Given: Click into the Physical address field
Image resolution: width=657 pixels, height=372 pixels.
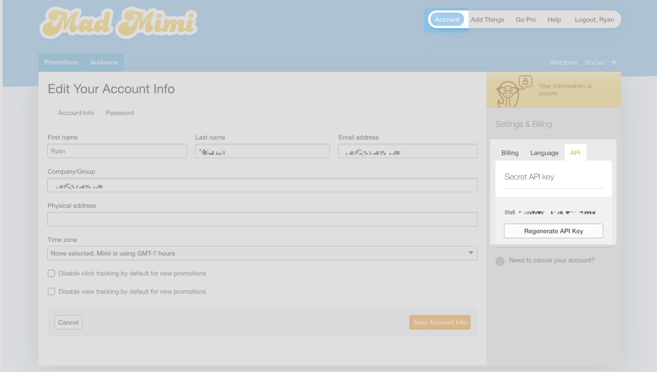Looking at the screenshot, I should point(262,219).
